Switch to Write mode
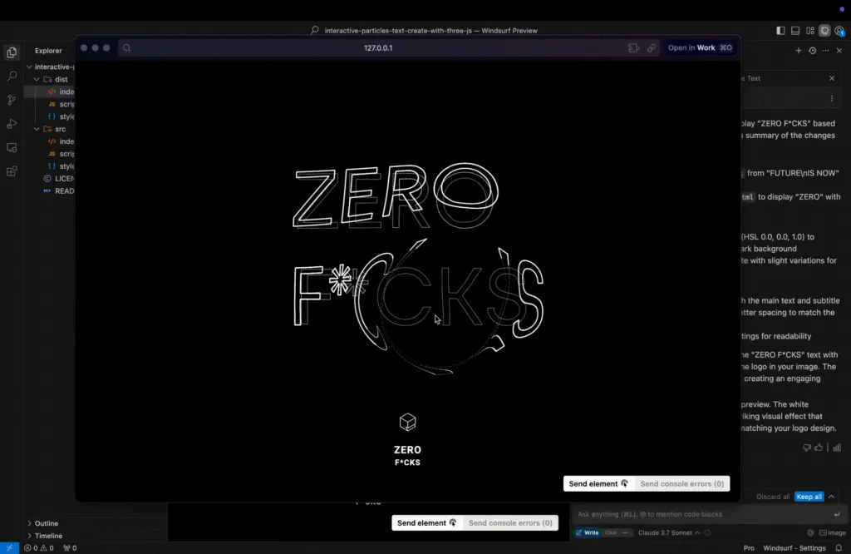Image resolution: width=851 pixels, height=554 pixels. pyautogui.click(x=588, y=532)
